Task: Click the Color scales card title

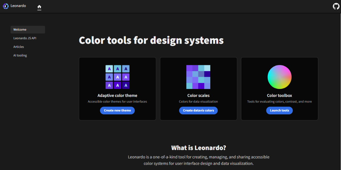Action: click(198, 95)
